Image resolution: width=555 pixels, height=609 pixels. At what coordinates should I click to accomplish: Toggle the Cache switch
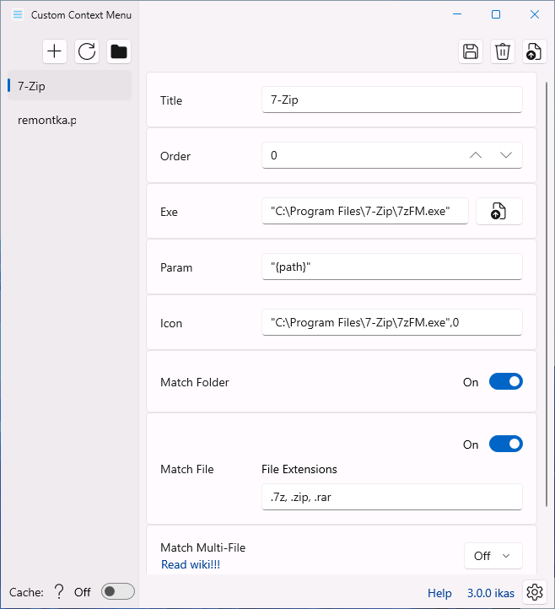pyautogui.click(x=118, y=591)
